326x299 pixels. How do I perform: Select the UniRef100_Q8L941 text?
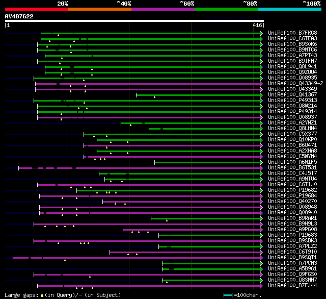[x=292, y=67]
